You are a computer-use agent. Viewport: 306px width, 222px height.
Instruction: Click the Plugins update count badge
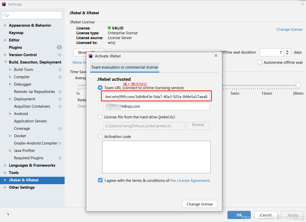59,47
